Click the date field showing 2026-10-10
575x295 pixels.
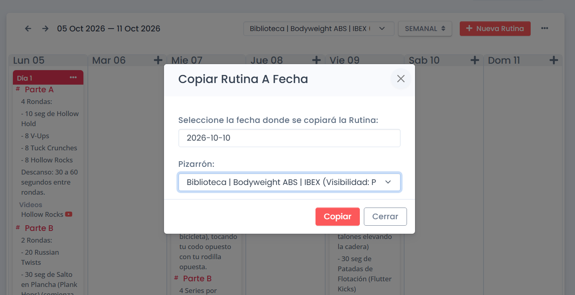click(289, 138)
